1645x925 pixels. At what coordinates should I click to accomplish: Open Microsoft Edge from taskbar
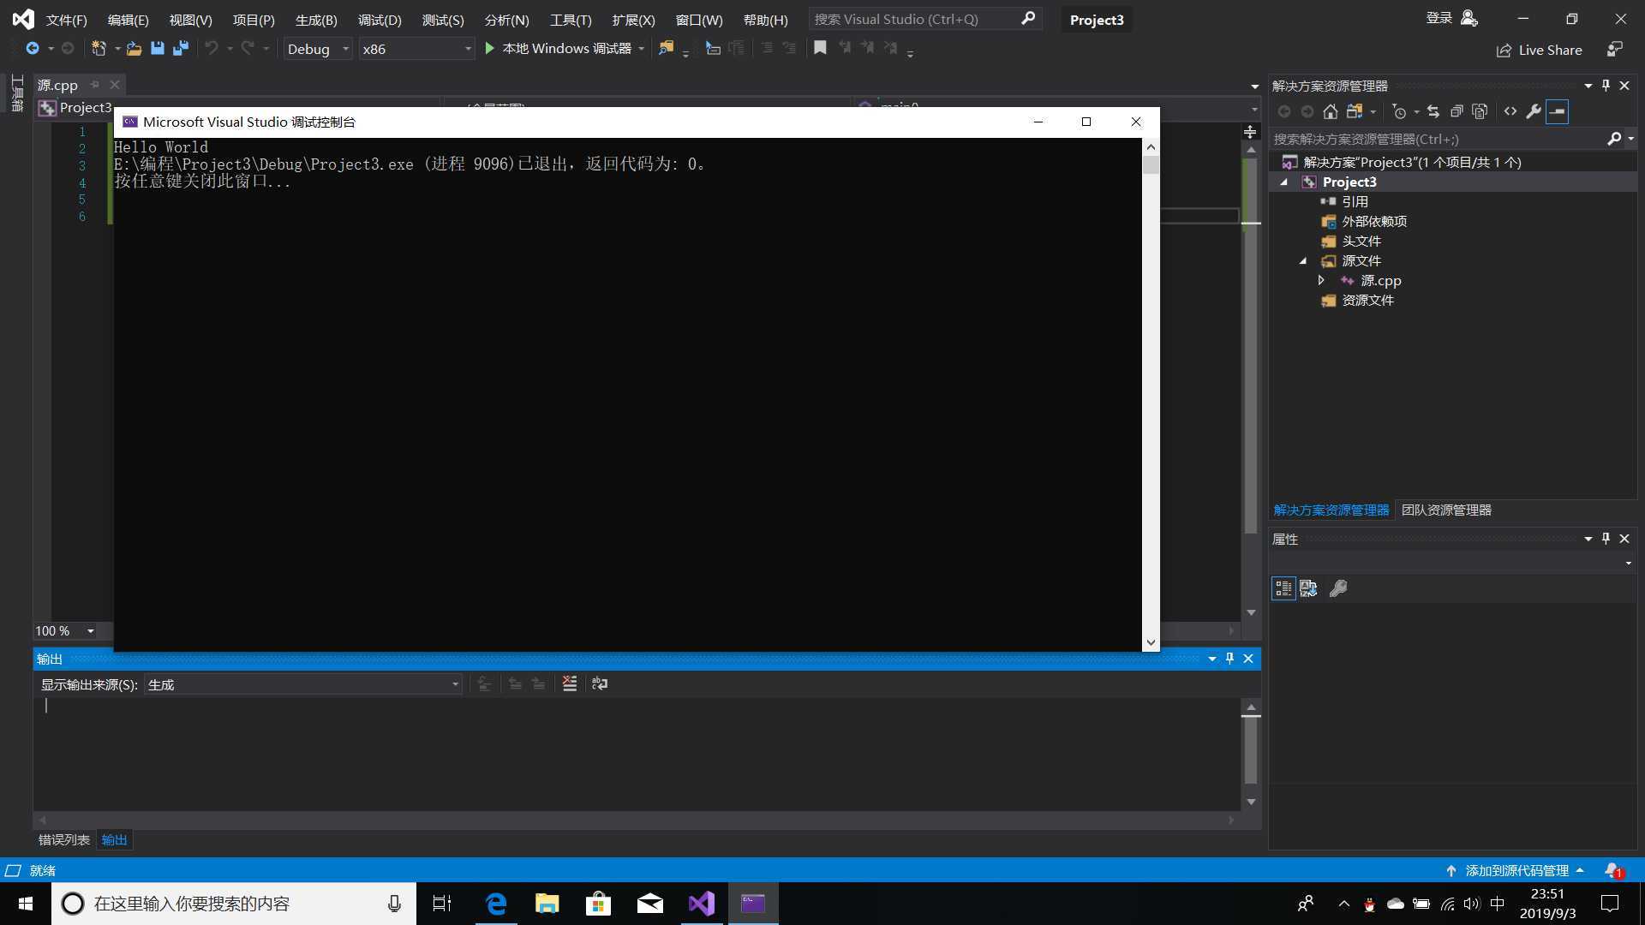[x=496, y=904]
